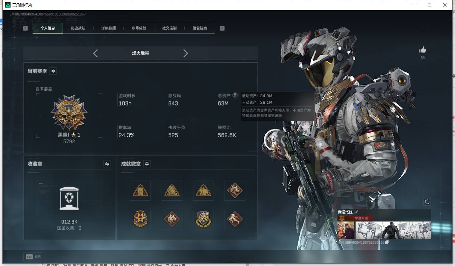
Task: Click the 赚损比 569.6K value
Action: click(227, 135)
